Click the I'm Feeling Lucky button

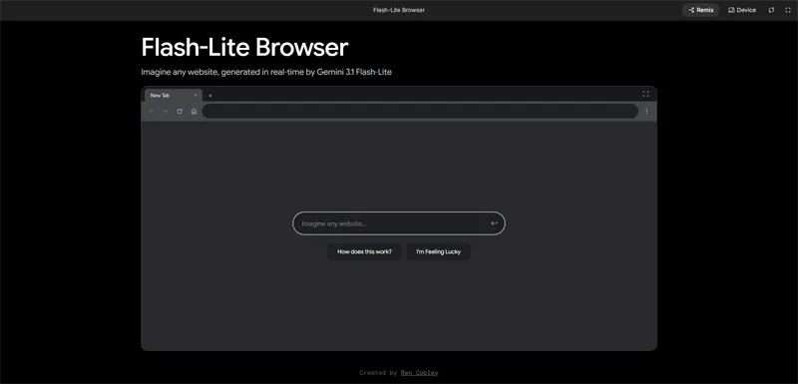(439, 251)
